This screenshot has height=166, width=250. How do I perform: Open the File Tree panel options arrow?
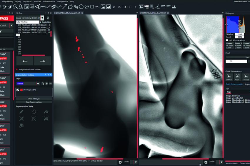tap(46, 13)
